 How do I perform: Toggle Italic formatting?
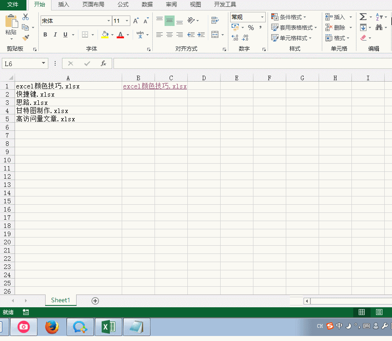tap(55, 35)
